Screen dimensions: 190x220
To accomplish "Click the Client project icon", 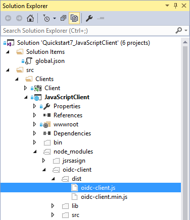I will point(38,88).
